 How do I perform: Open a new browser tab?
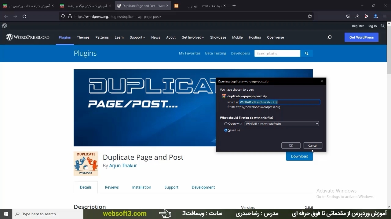point(234,5)
